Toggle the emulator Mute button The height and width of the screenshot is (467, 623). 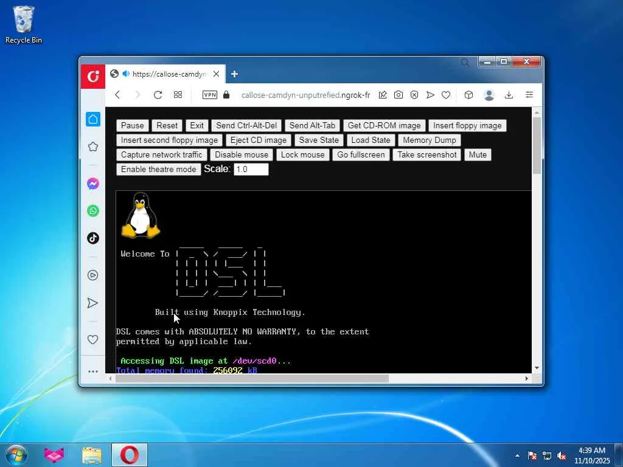pyautogui.click(x=478, y=155)
